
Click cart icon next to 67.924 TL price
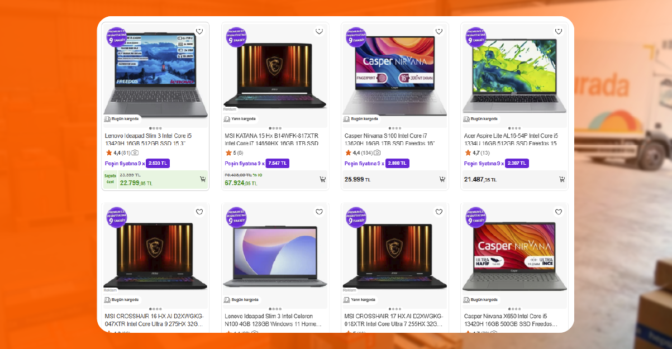[x=322, y=179]
